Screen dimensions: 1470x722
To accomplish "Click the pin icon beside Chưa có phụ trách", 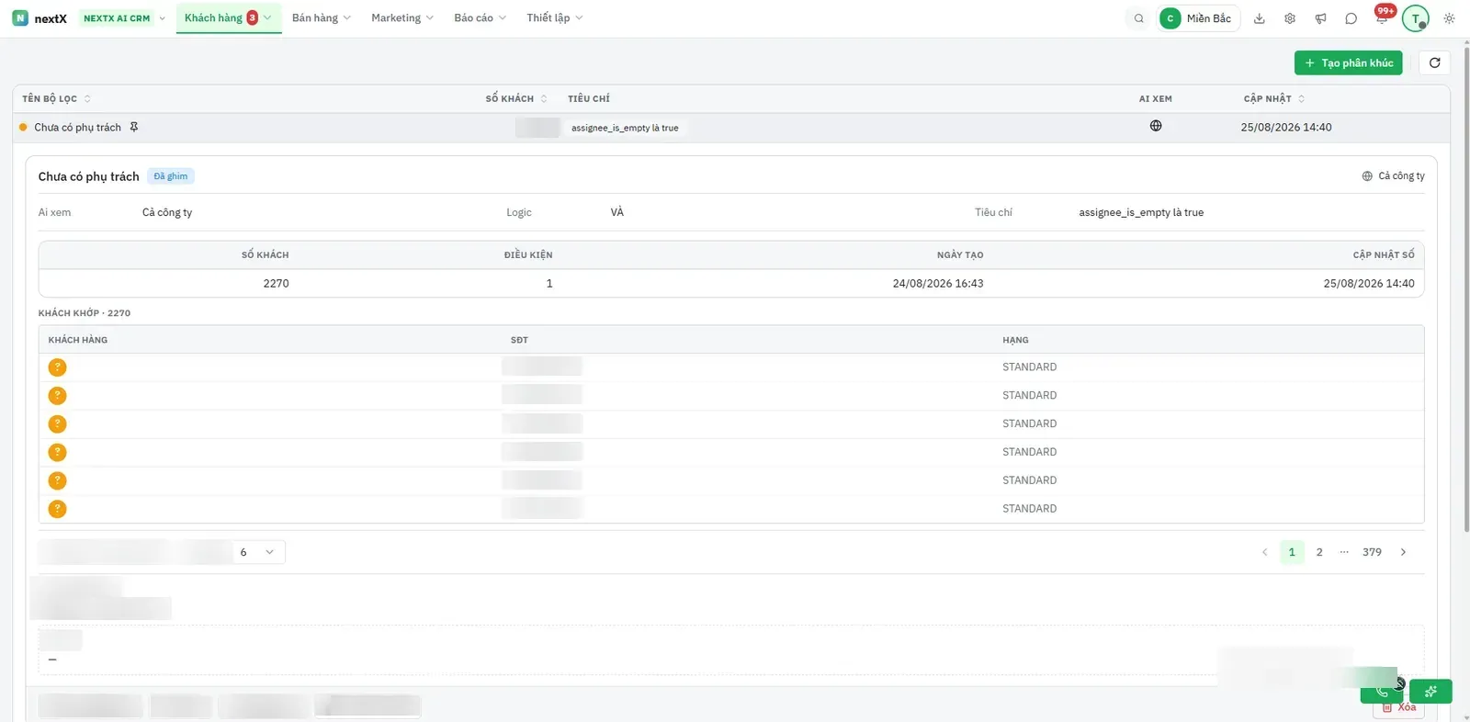I will click(x=134, y=127).
